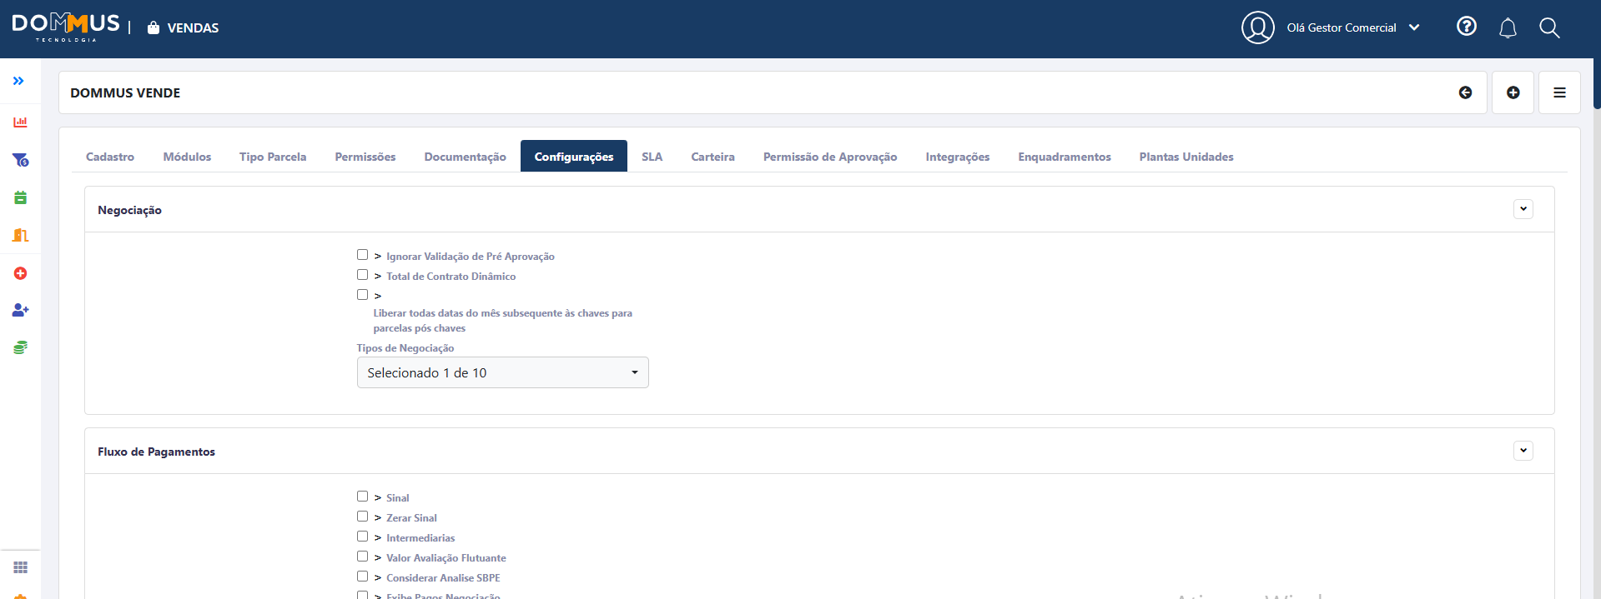This screenshot has width=1601, height=599.
Task: Open the bar chart sidebar icon
Action: click(x=20, y=122)
